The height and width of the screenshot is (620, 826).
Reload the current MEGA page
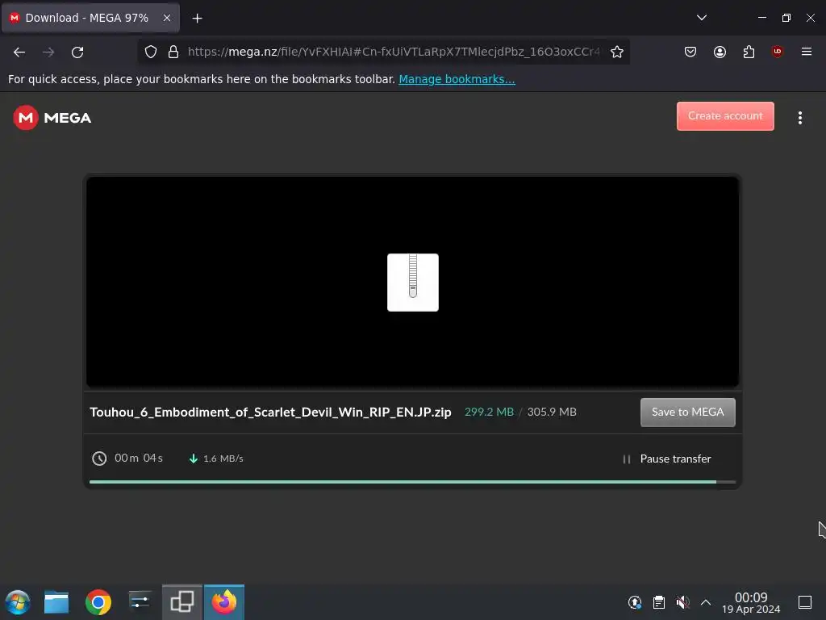click(77, 52)
